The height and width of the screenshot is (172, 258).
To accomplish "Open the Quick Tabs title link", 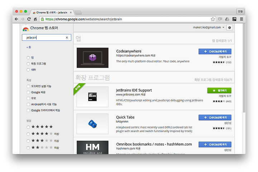I will coord(125,117).
